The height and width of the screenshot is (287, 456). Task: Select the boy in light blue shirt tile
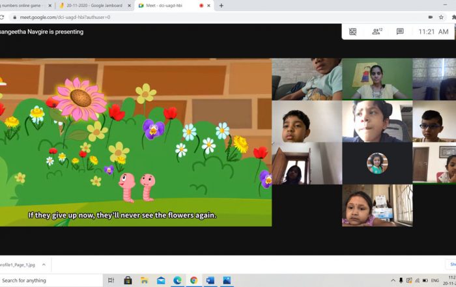pos(307,79)
